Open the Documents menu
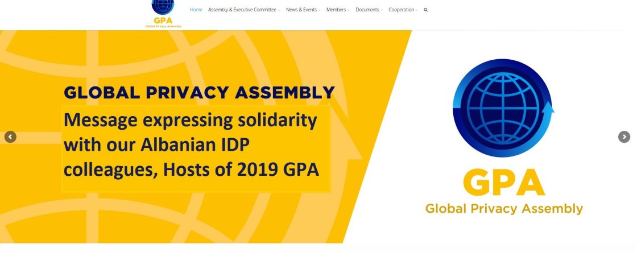637x256 pixels. 369,10
